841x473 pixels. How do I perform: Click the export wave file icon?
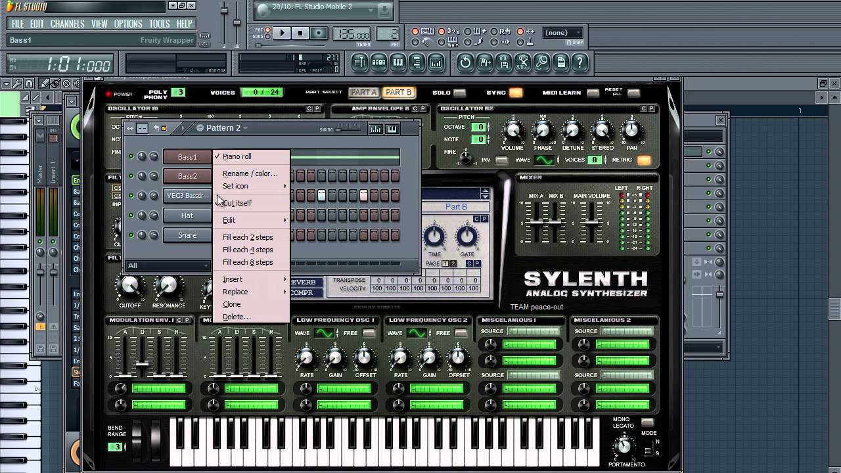(x=503, y=62)
